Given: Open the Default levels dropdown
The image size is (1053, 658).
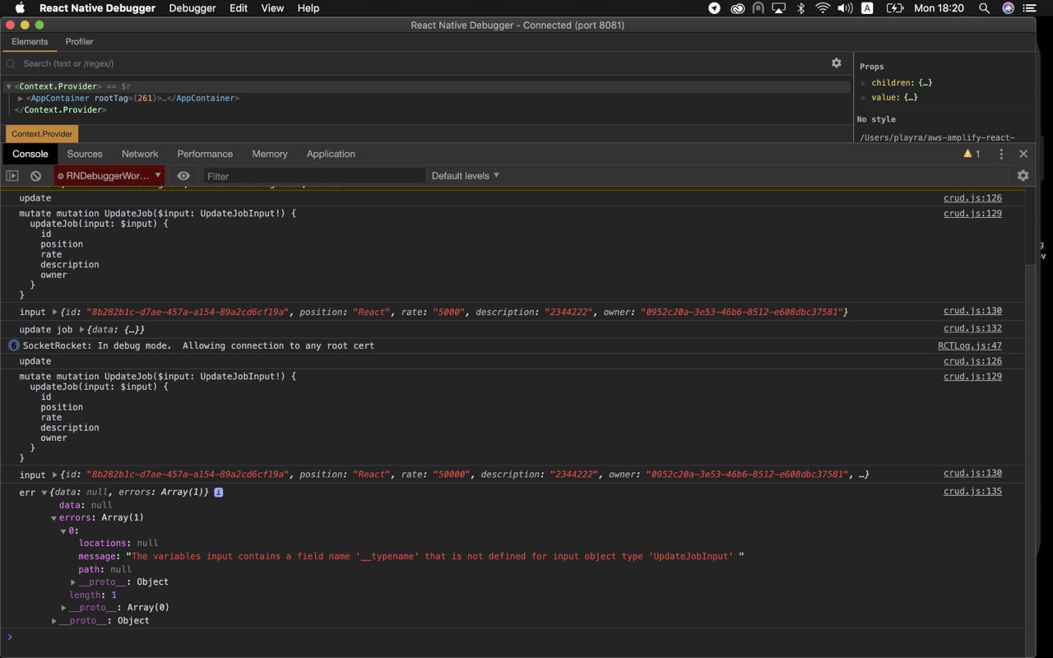Looking at the screenshot, I should (466, 176).
